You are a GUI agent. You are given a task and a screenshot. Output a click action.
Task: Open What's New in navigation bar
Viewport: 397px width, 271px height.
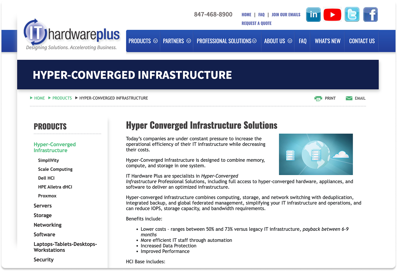point(327,41)
